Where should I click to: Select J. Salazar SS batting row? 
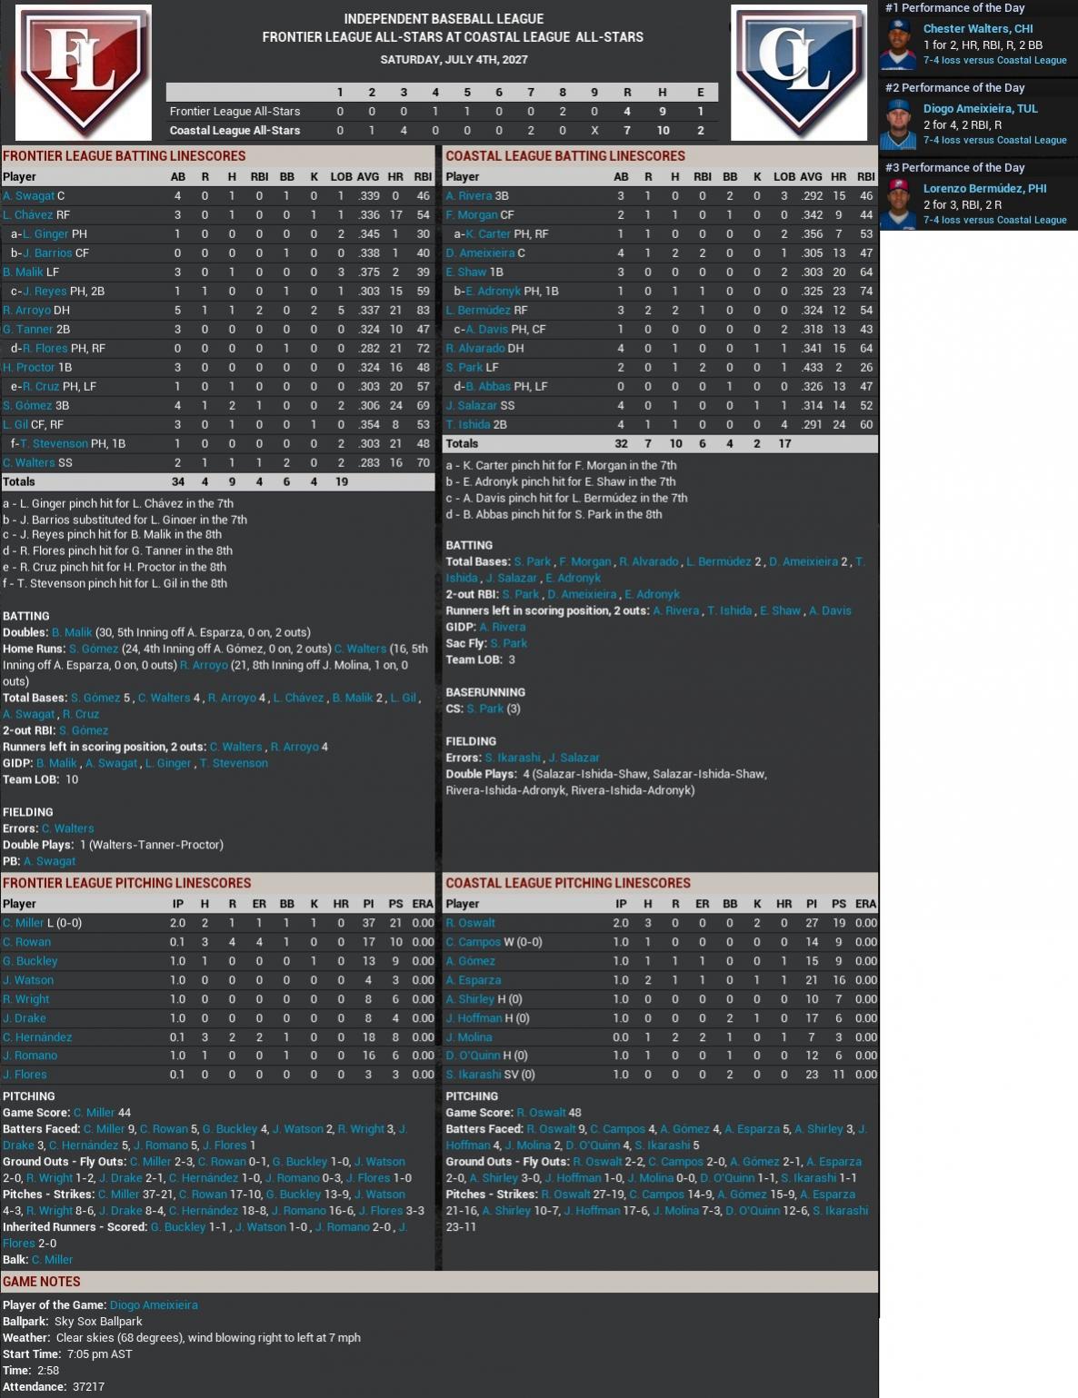661,406
